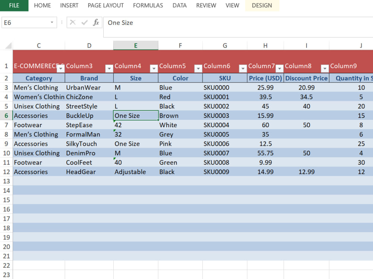The width and height of the screenshot is (373, 279).
Task: Open Insert Function fx icon
Action: [96, 23]
